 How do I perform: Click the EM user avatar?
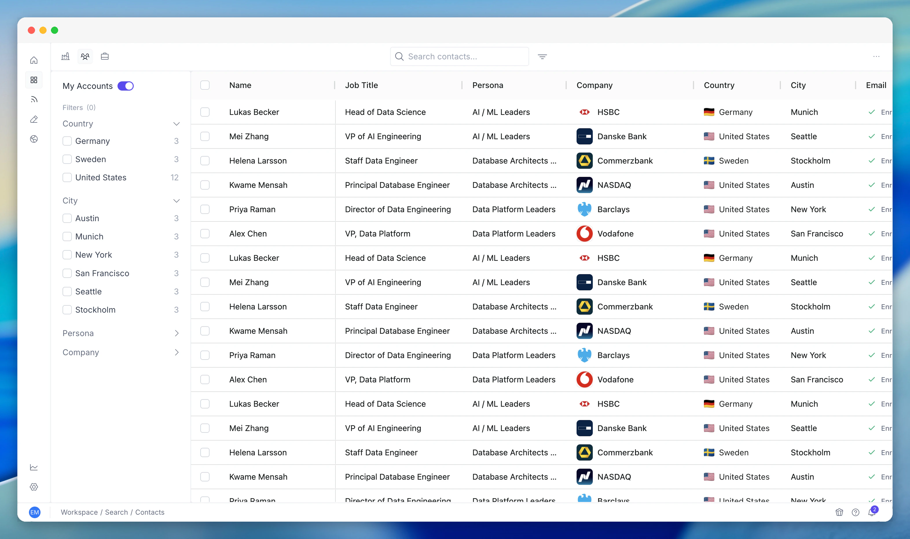click(x=34, y=512)
